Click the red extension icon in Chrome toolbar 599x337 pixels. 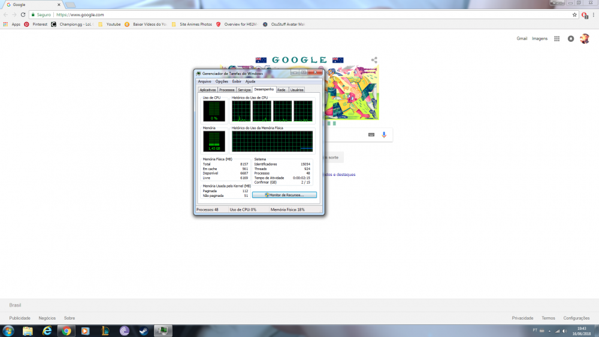[x=585, y=15]
